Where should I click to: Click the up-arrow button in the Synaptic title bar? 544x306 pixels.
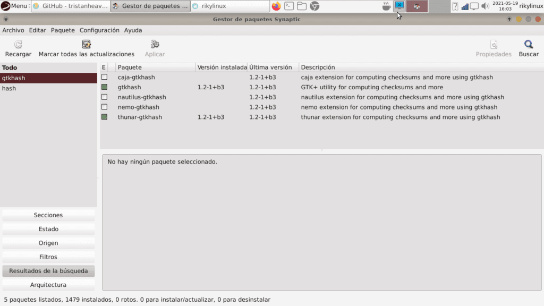pyautogui.click(x=509, y=19)
